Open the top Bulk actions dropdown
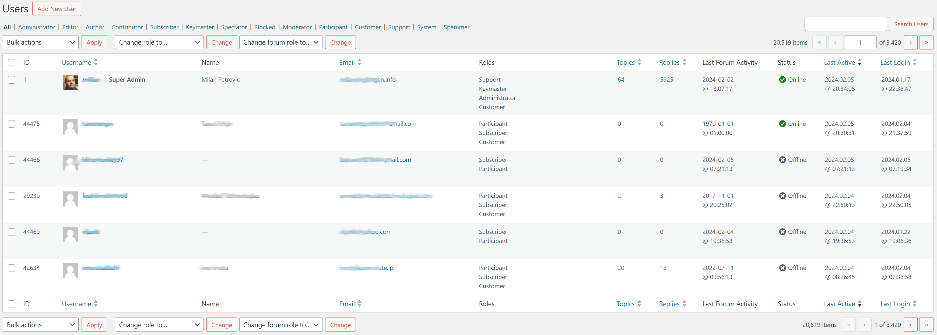 [41, 42]
